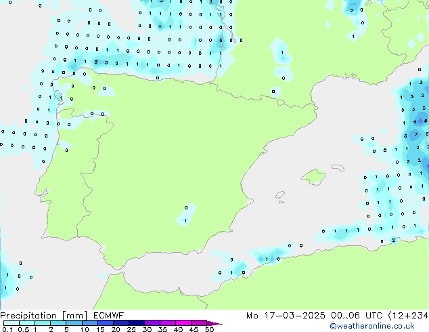Click the 45–50 mm legend swatch

click(x=199, y=323)
